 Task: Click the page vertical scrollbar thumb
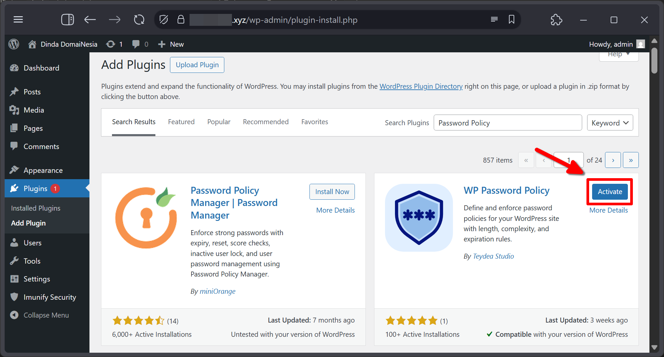pos(654,60)
